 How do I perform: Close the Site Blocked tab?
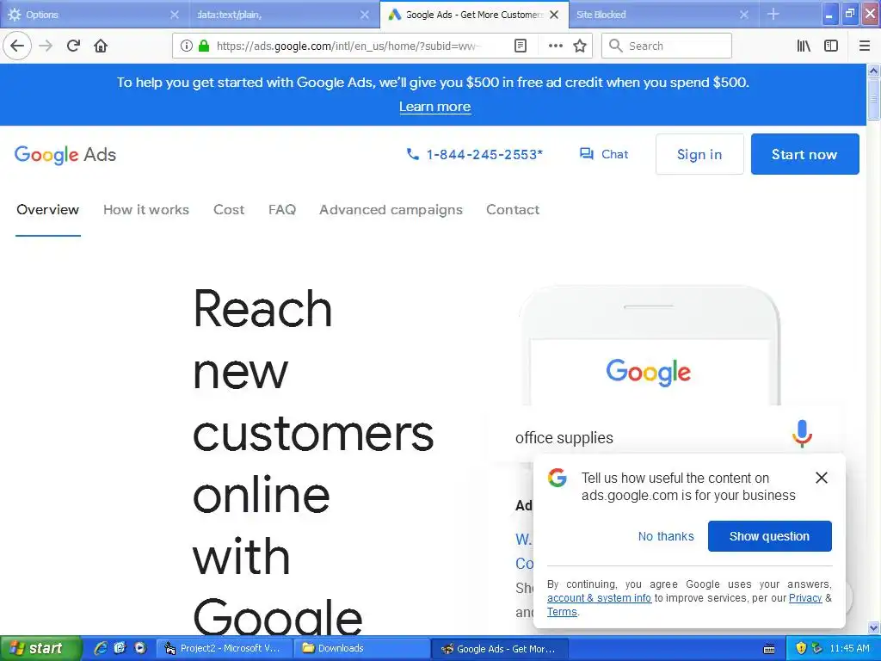point(744,15)
